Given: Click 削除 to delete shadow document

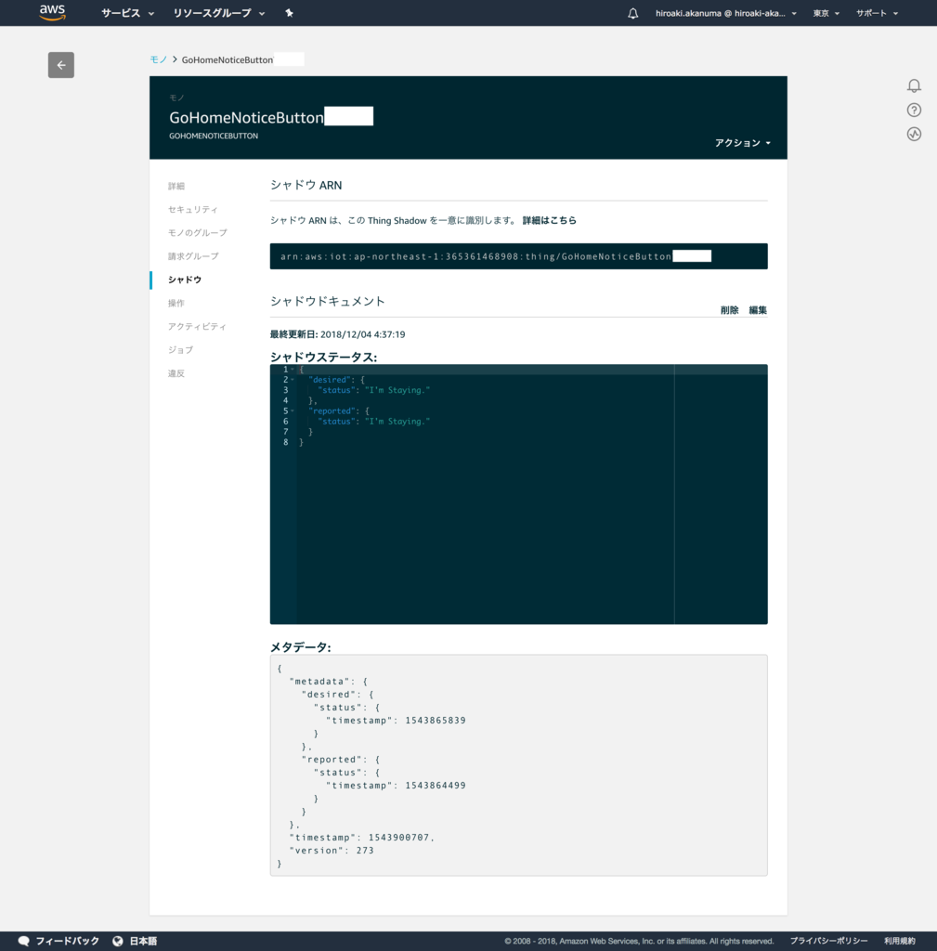Looking at the screenshot, I should pos(730,310).
